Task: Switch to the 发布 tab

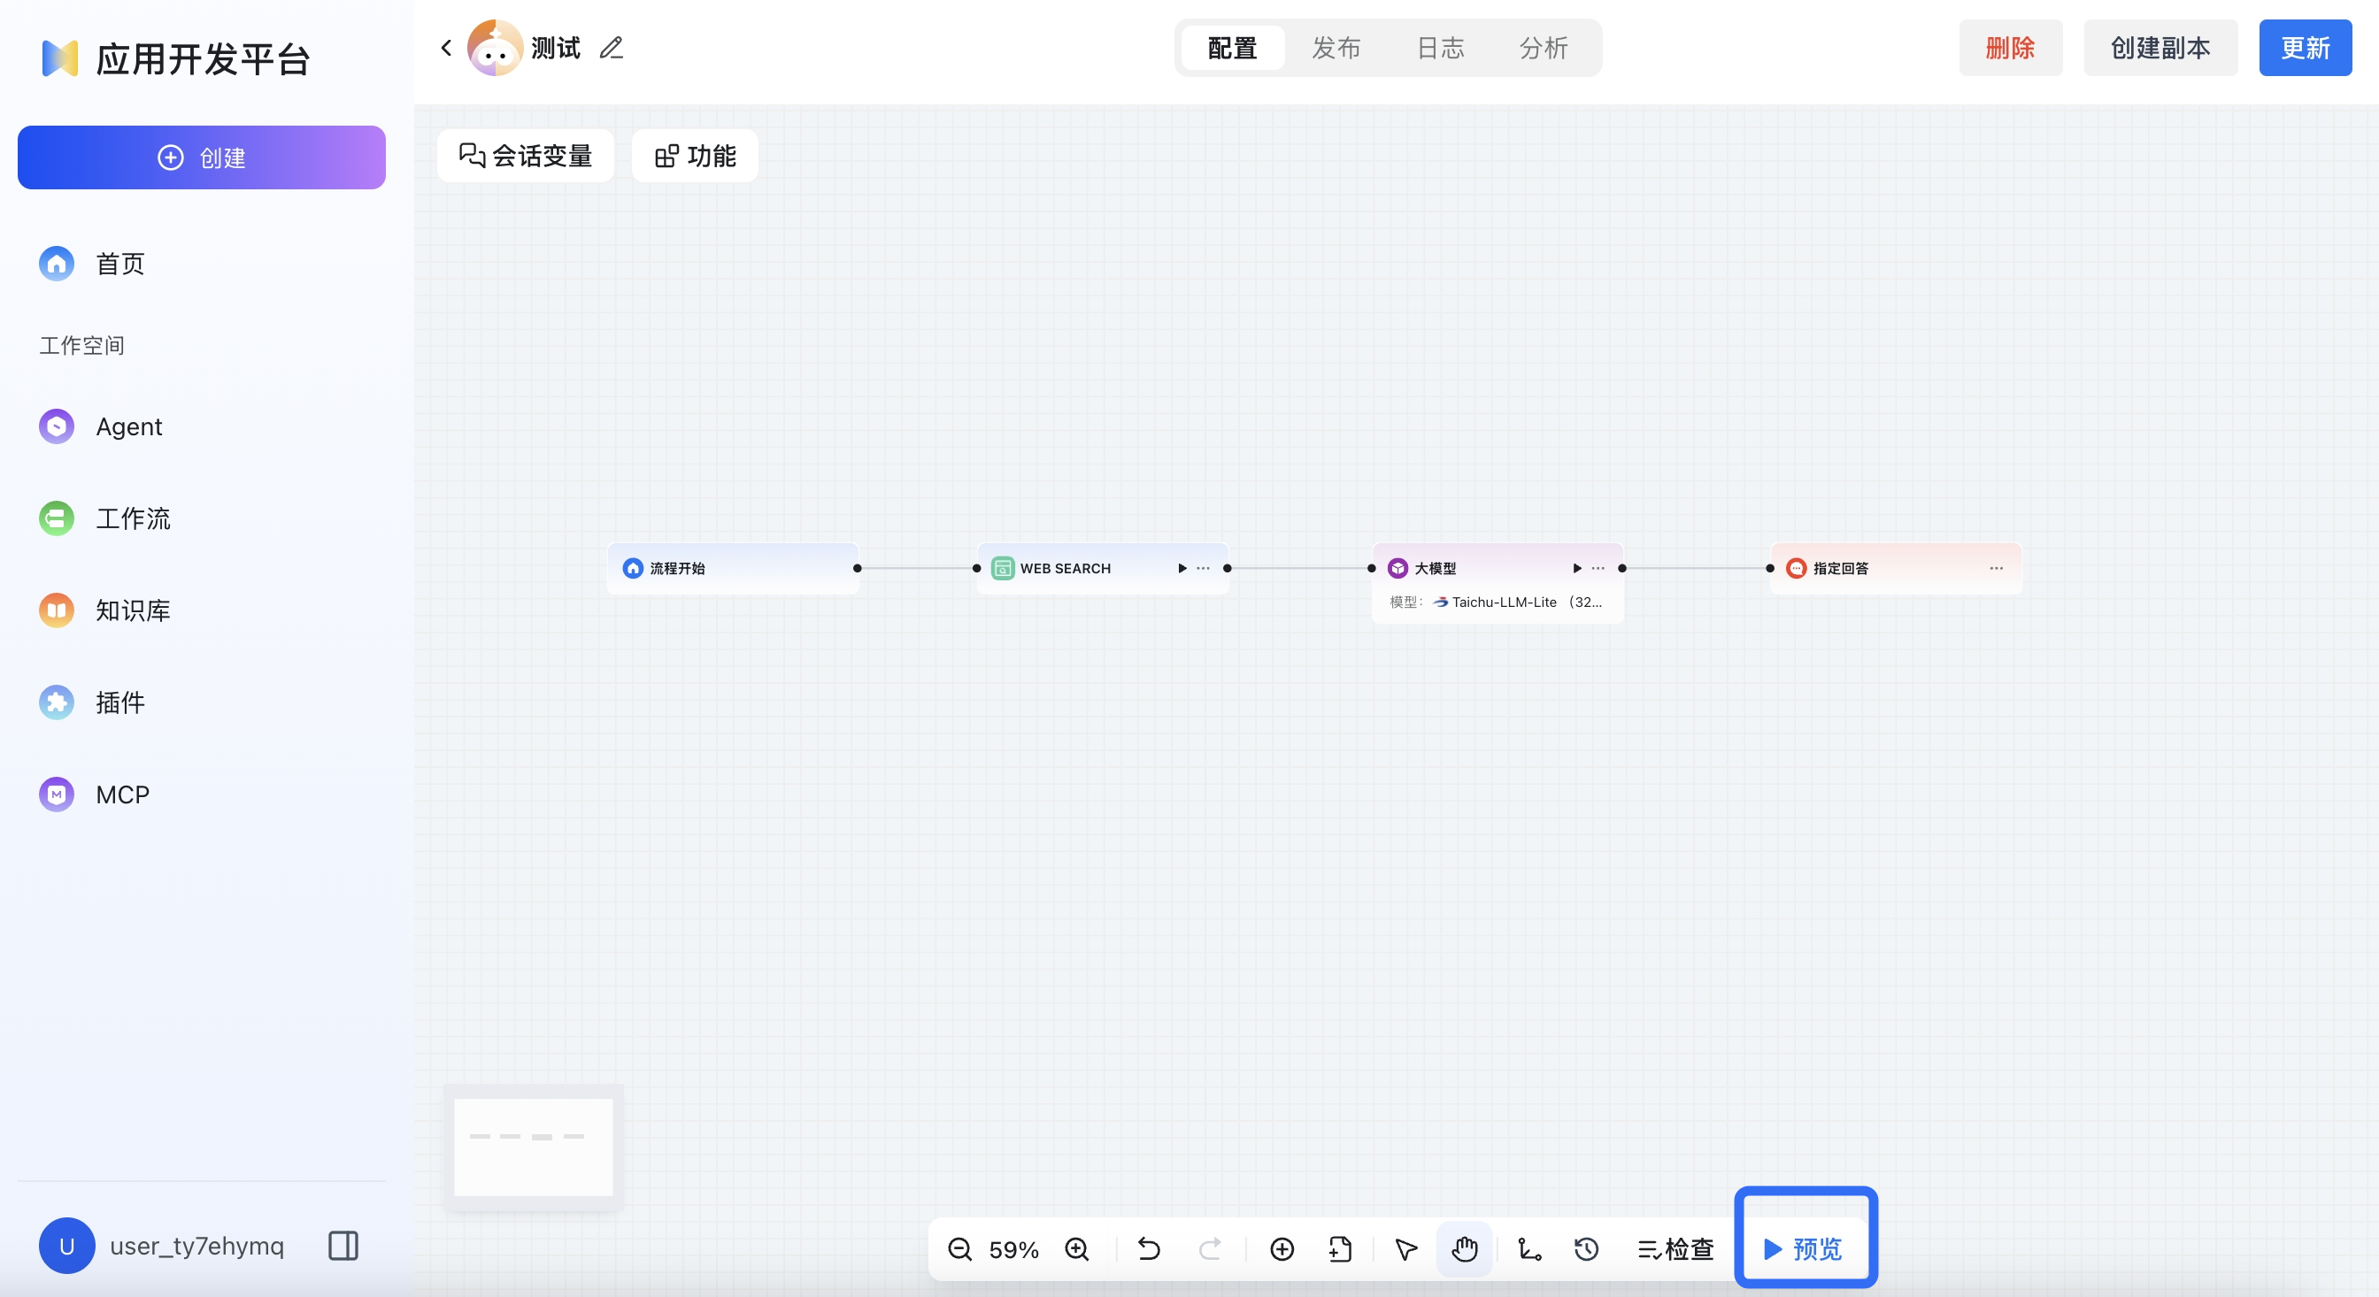Action: (x=1336, y=48)
